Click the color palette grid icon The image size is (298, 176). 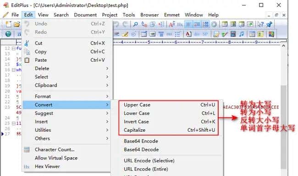tap(271, 34)
